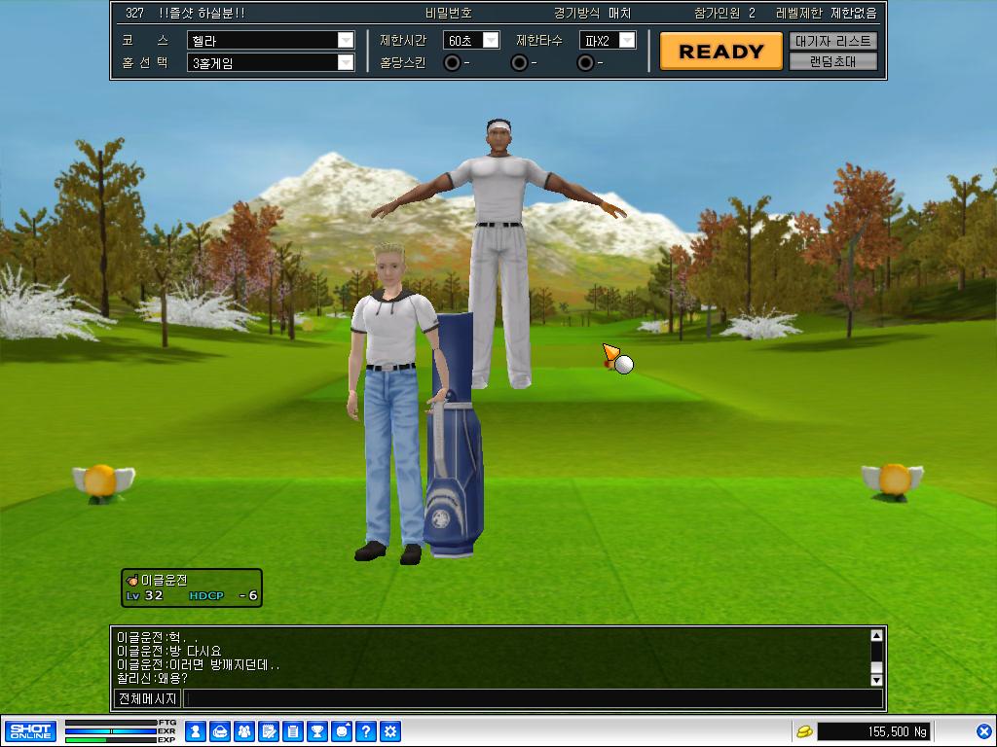Click the 레벨제한 제한없음 level limit text
The image size is (997, 747).
coord(827,13)
